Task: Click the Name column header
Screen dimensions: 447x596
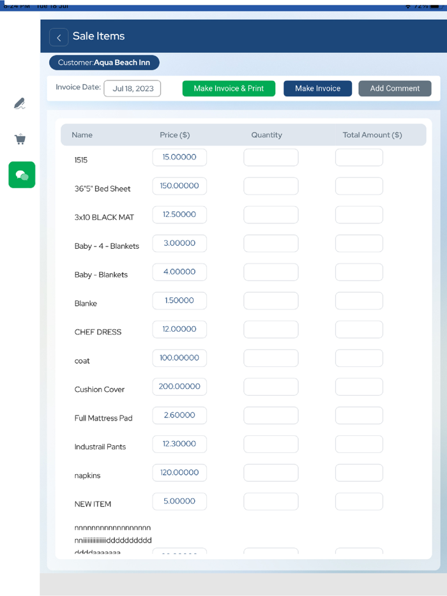Action: [x=82, y=135]
